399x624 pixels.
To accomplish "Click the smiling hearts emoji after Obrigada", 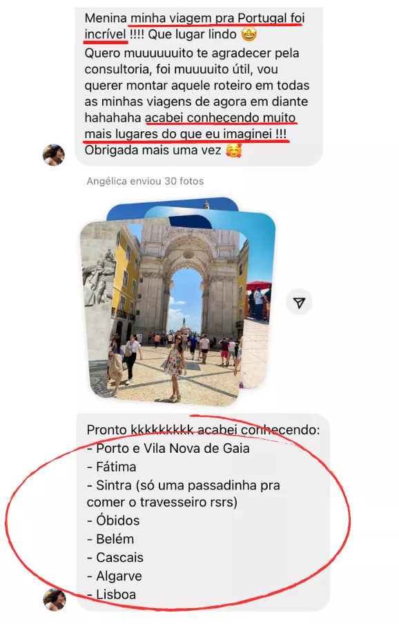I will (x=233, y=150).
